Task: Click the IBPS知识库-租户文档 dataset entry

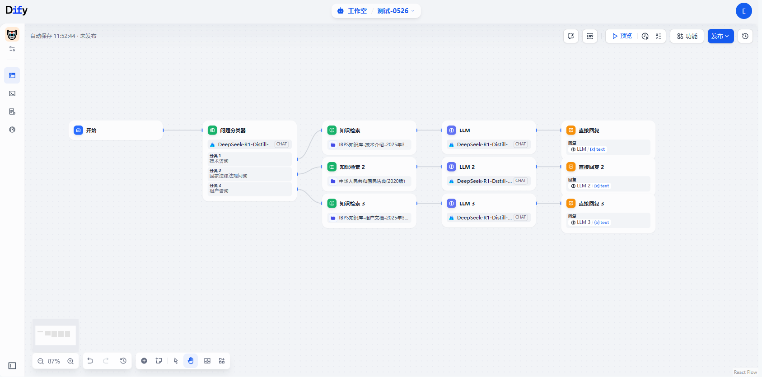Action: (369, 218)
